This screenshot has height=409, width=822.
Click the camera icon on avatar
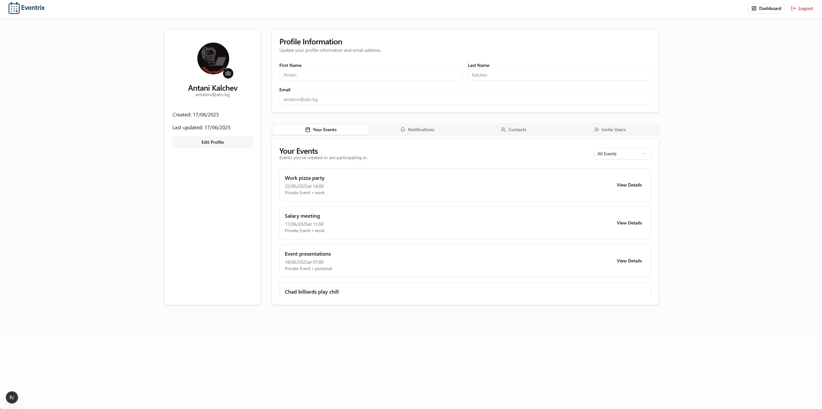click(228, 73)
